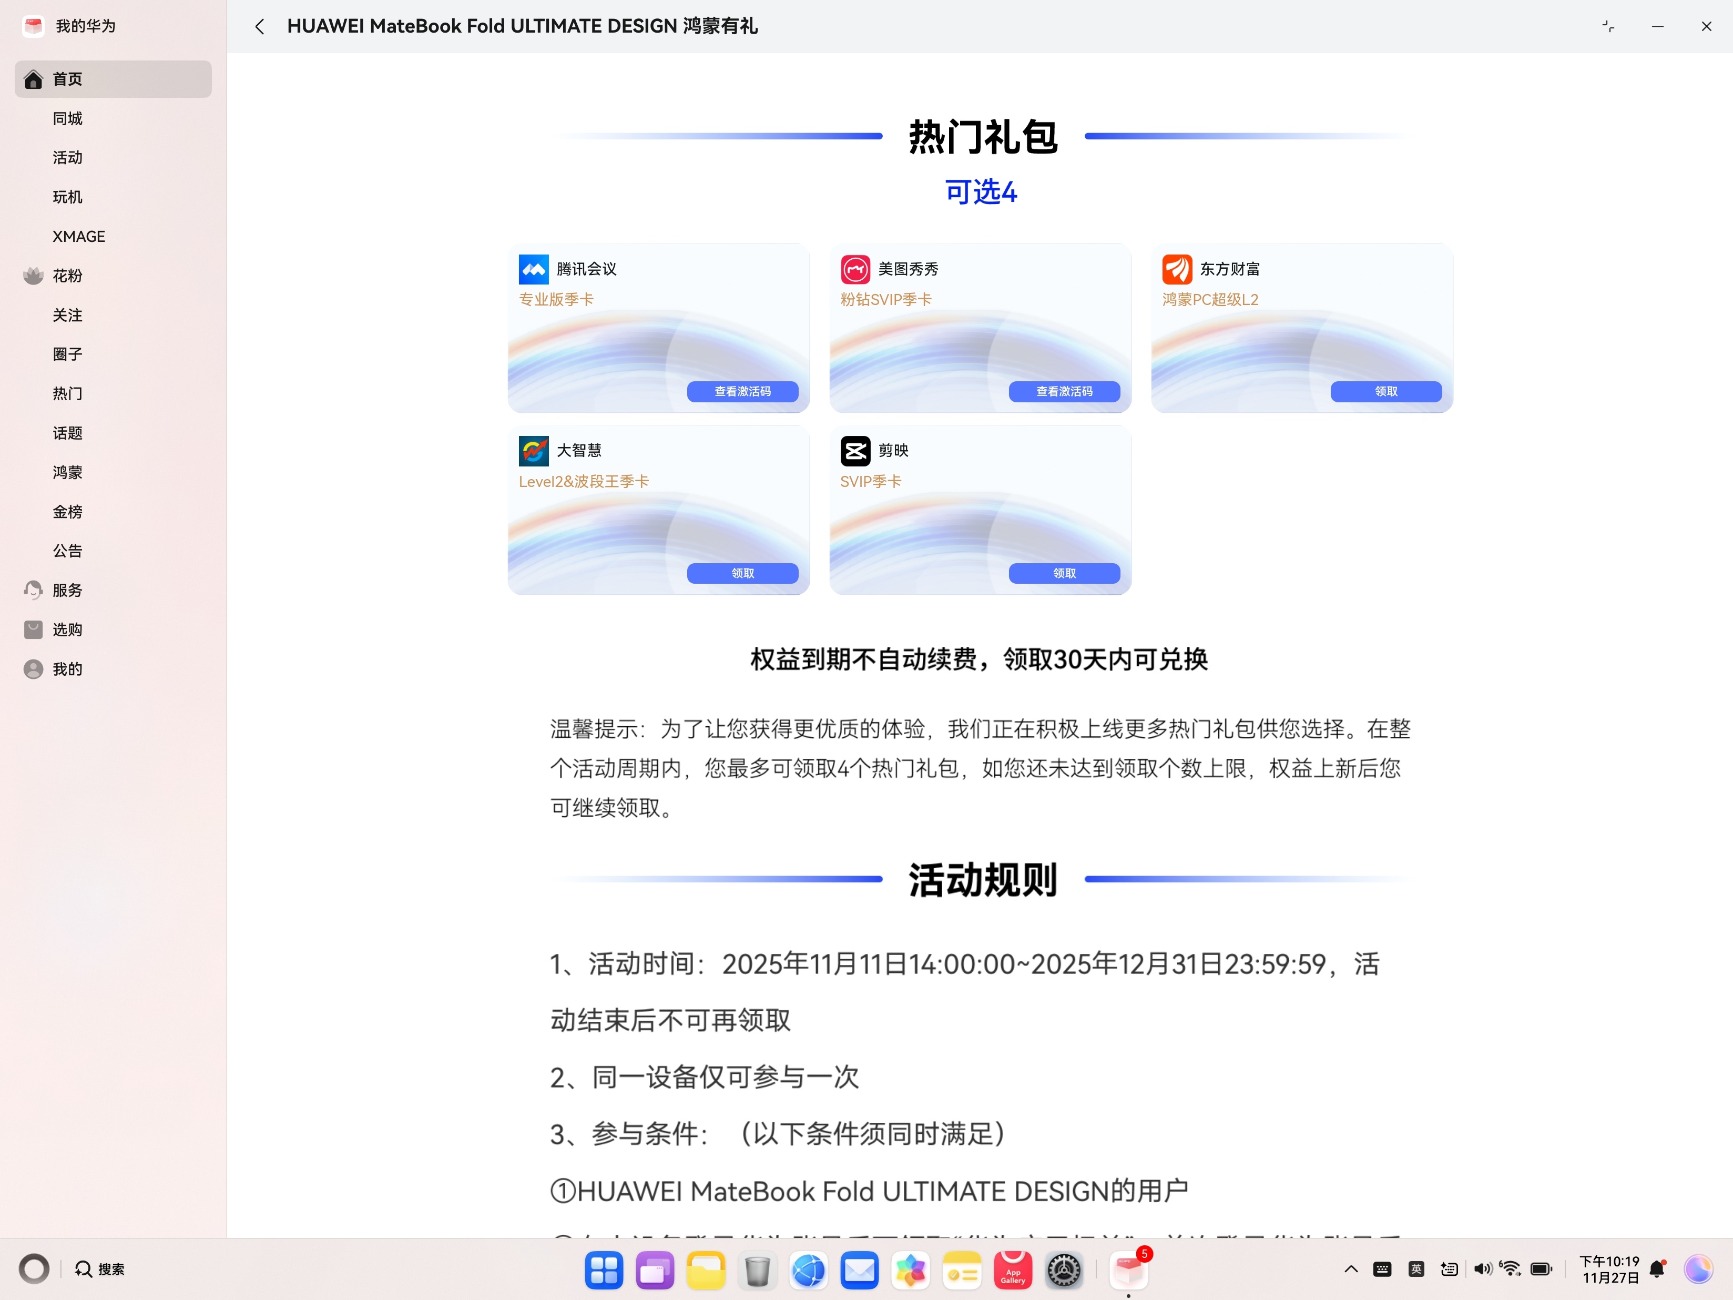The height and width of the screenshot is (1300, 1733).
Task: Select 花粉 in the sidebar
Action: 67,276
